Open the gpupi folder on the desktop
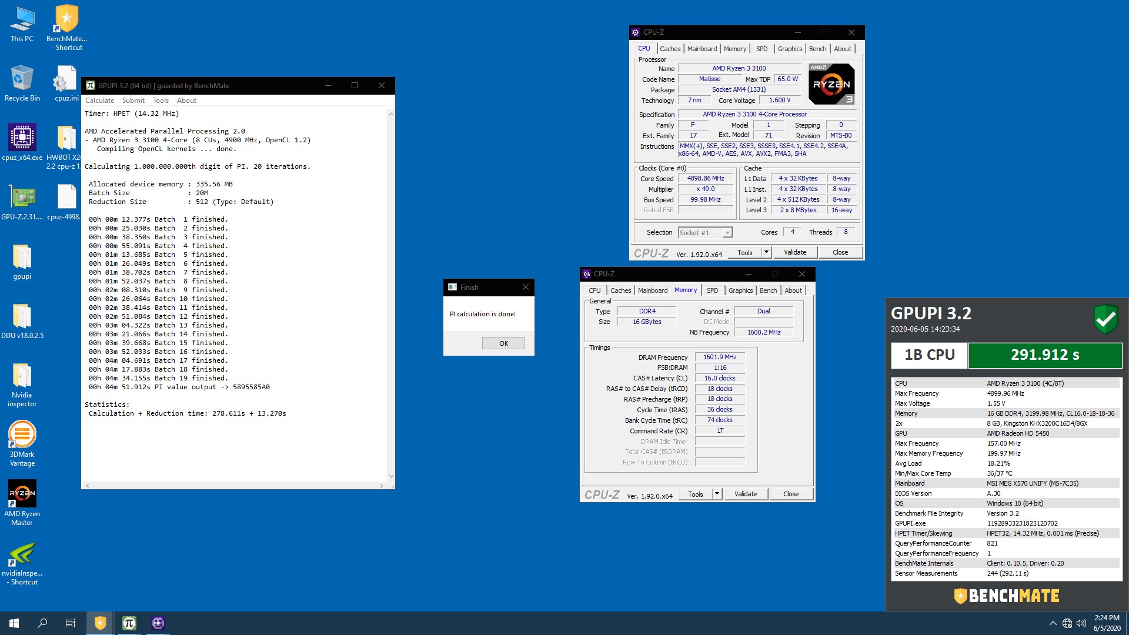This screenshot has height=635, width=1129. (22, 261)
